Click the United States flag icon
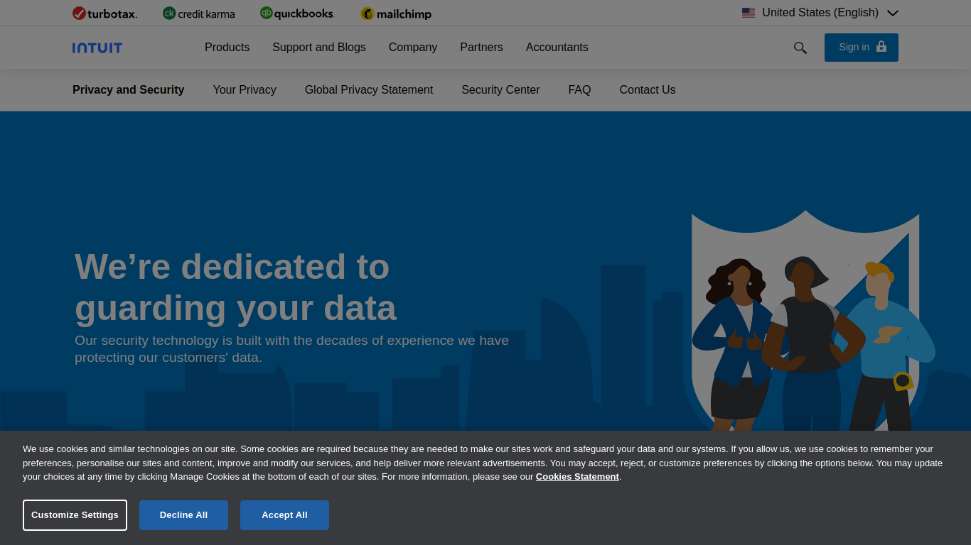 pos(749,13)
